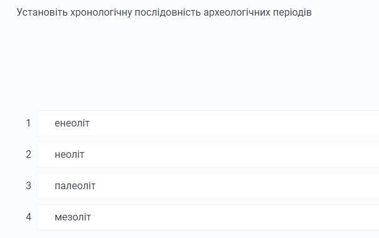Viewport: 379px width, 238px height.
Task: Click the word 'послідовність' in the question
Action: [168, 12]
